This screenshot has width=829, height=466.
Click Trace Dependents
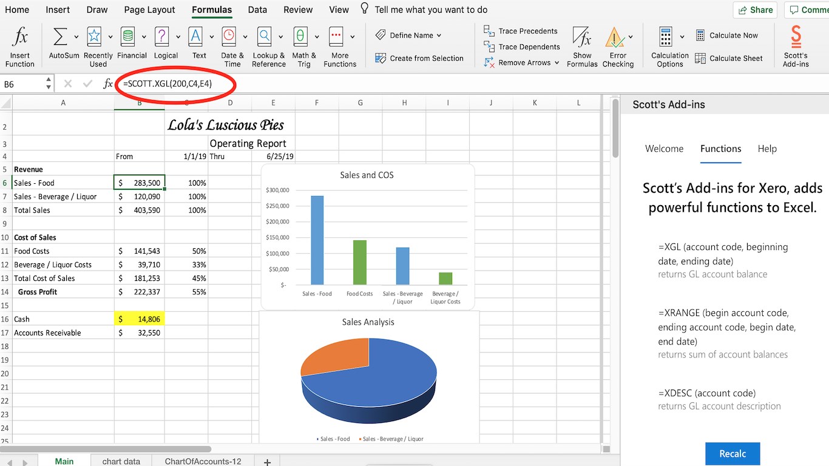(x=522, y=47)
